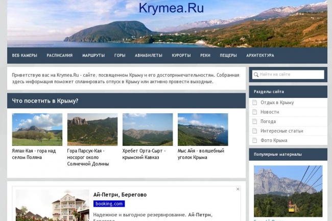The image size is (332, 221).
Task: Open the ПЕЩЕРЫ menu item
Action: click(x=228, y=56)
